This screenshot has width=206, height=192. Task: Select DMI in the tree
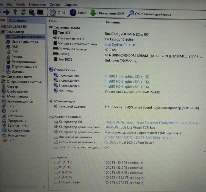(12, 47)
